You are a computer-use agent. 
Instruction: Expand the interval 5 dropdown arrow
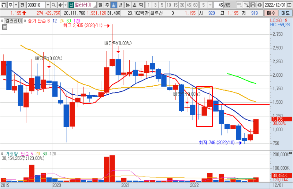coord(210,5)
